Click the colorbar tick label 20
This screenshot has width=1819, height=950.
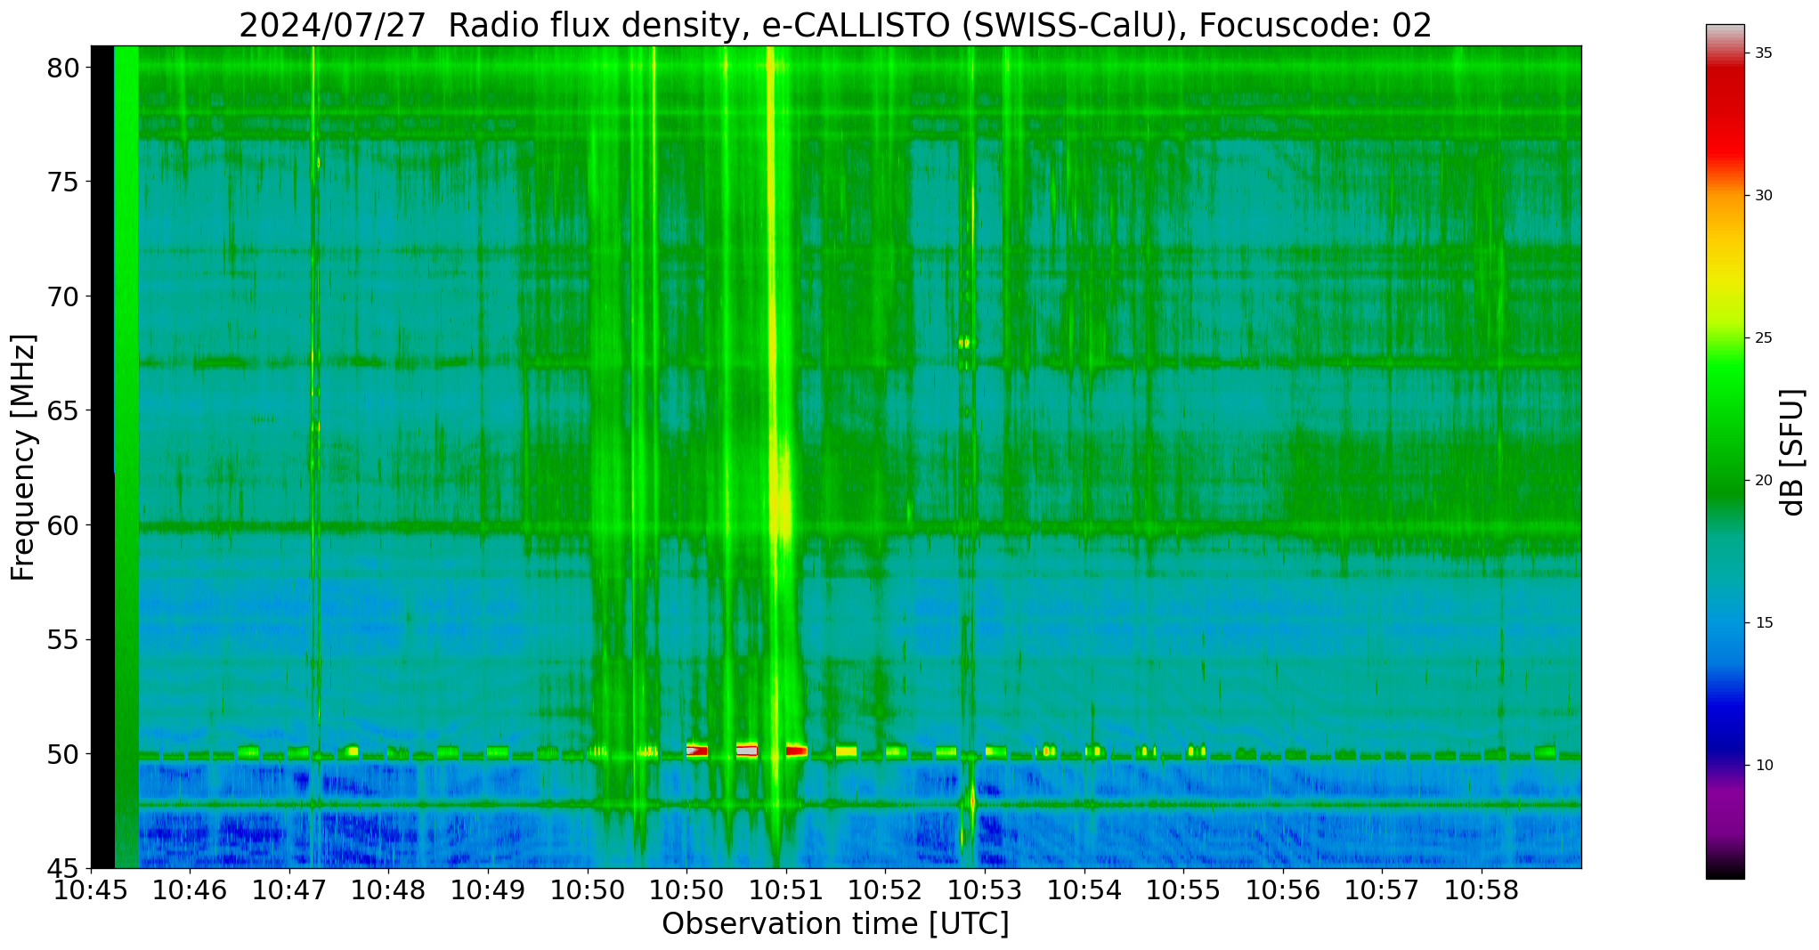pyautogui.click(x=1764, y=481)
